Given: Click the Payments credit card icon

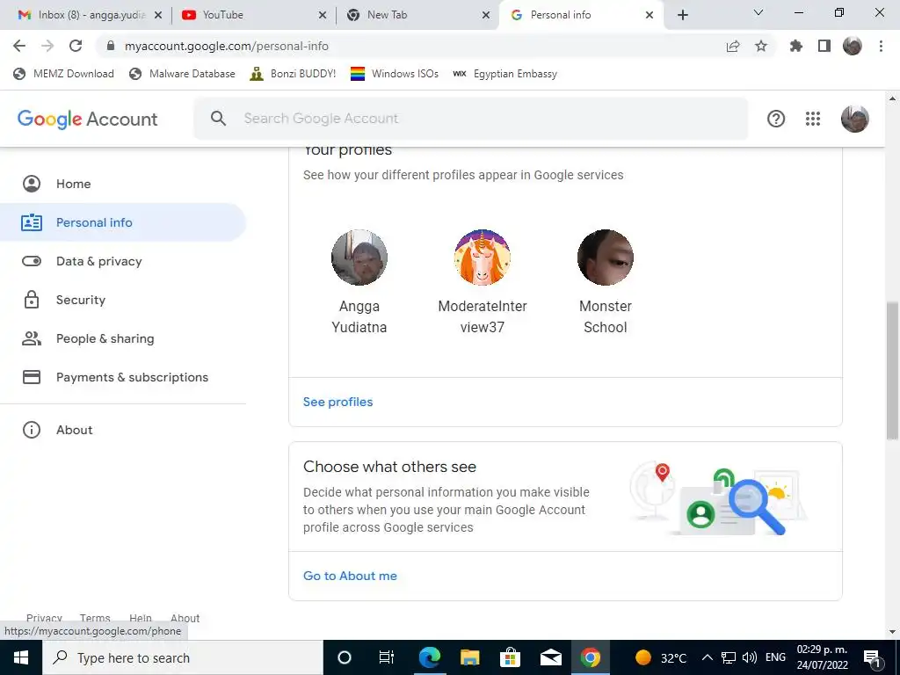Looking at the screenshot, I should click(32, 377).
